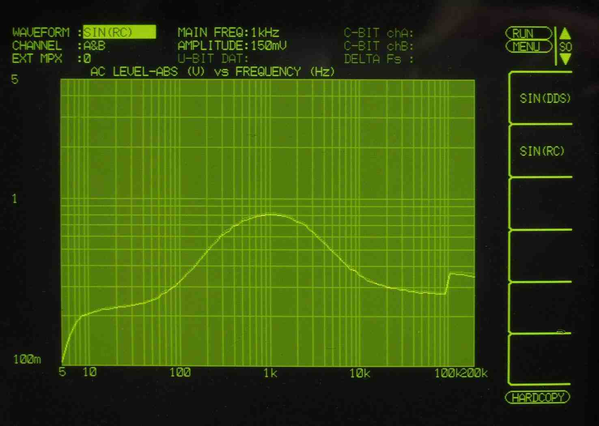Select the DELTA Fs field

pyautogui.click(x=378, y=59)
